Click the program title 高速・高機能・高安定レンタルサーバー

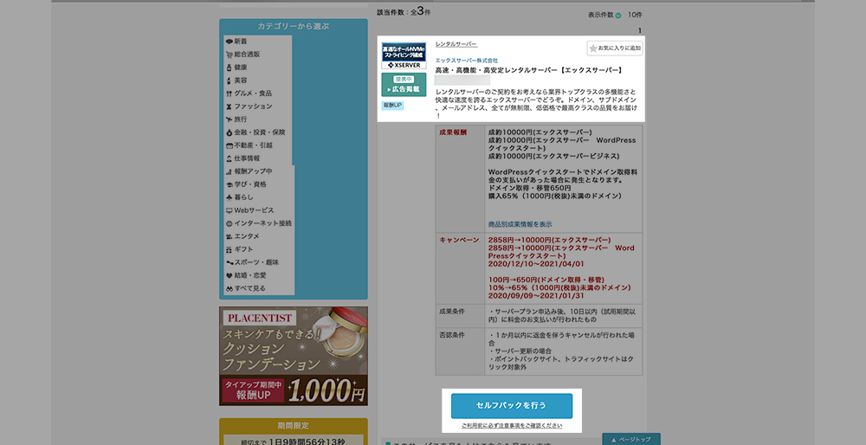(529, 70)
